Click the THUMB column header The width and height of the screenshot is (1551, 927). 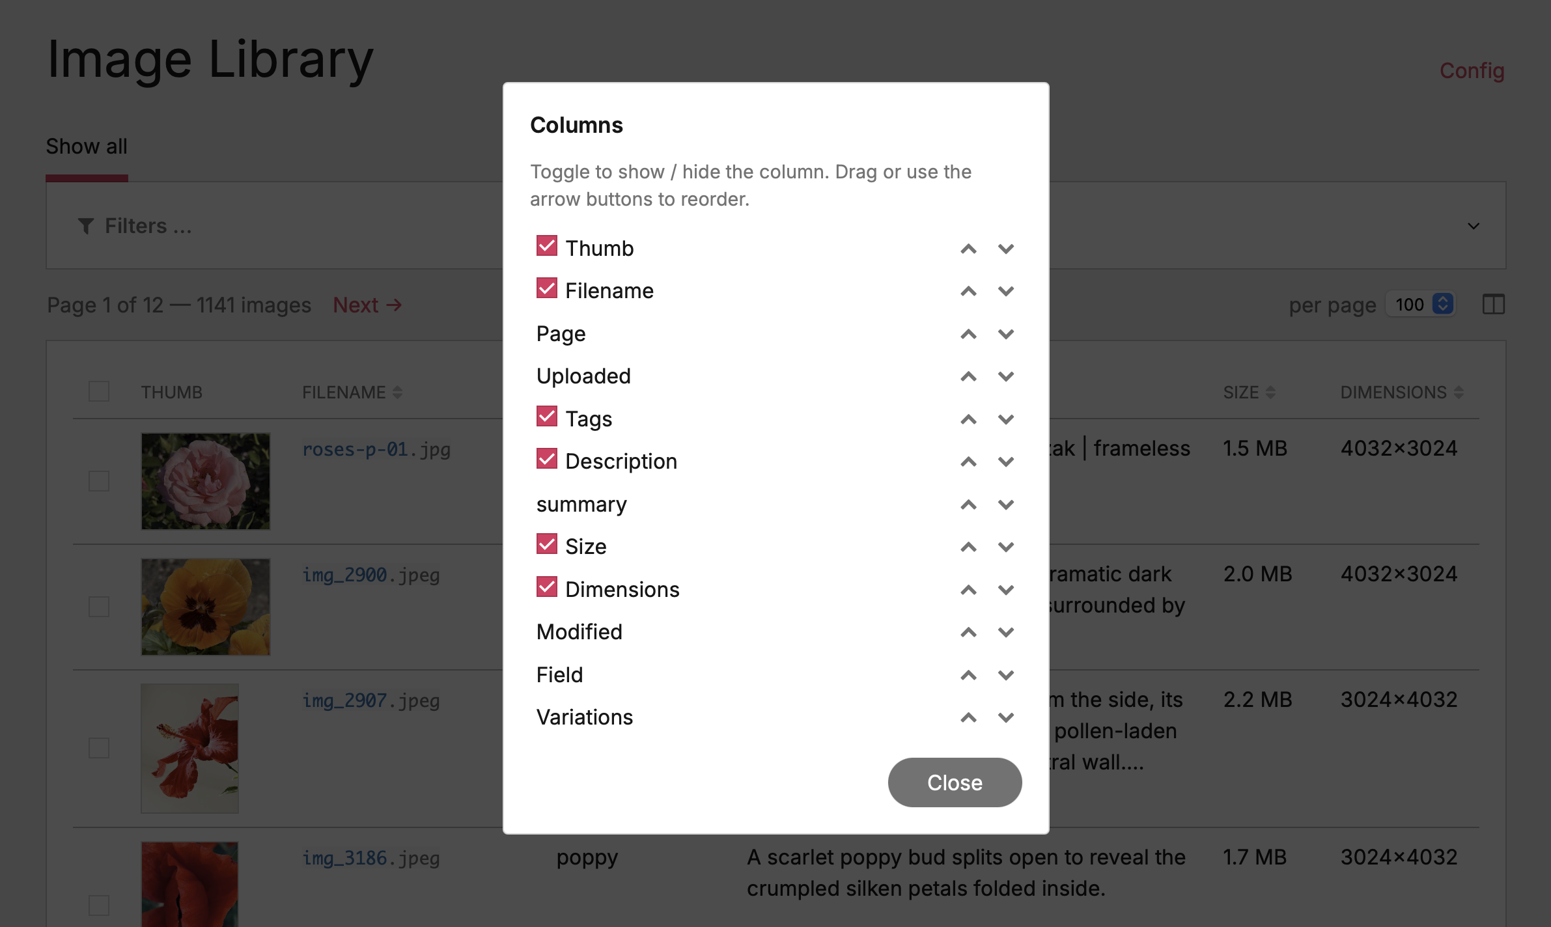click(172, 392)
